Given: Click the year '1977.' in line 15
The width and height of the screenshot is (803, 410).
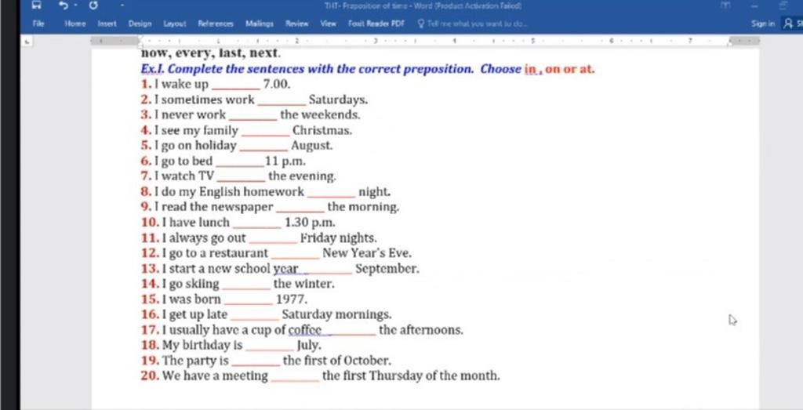Looking at the screenshot, I should 292,299.
